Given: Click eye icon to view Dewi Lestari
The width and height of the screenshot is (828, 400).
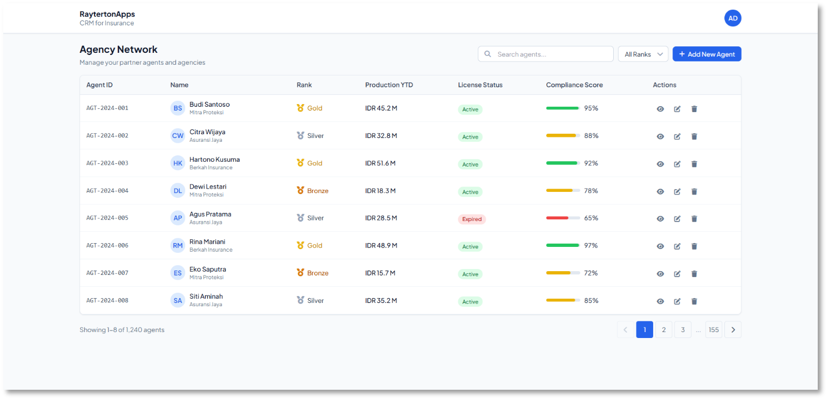Looking at the screenshot, I should (x=660, y=191).
